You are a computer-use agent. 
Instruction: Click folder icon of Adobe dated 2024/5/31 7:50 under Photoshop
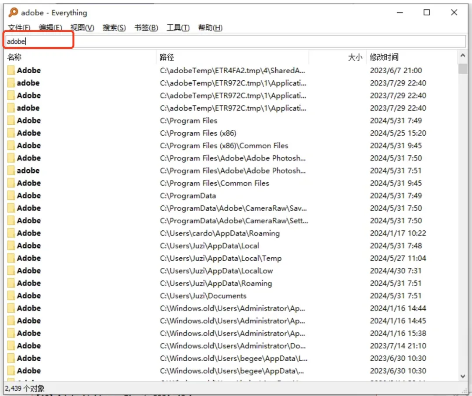[11, 158]
